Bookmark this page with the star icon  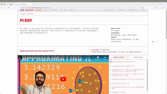point(142,8)
